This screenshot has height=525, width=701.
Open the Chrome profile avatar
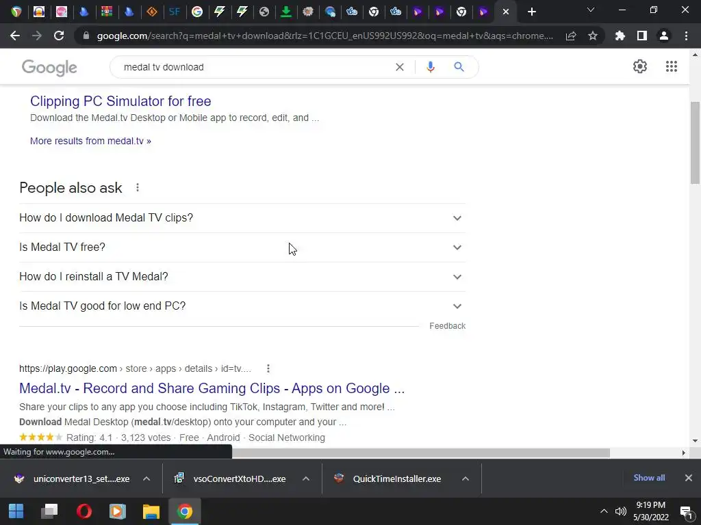(x=664, y=36)
